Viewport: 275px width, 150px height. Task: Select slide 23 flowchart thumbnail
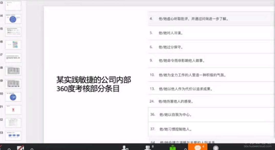coord(13,136)
